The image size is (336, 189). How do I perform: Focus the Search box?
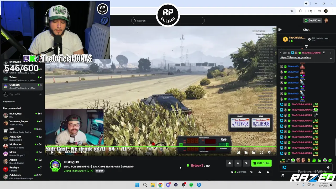click(x=168, y=20)
